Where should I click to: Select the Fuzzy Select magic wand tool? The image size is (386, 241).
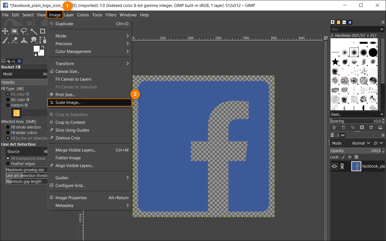[34, 31]
